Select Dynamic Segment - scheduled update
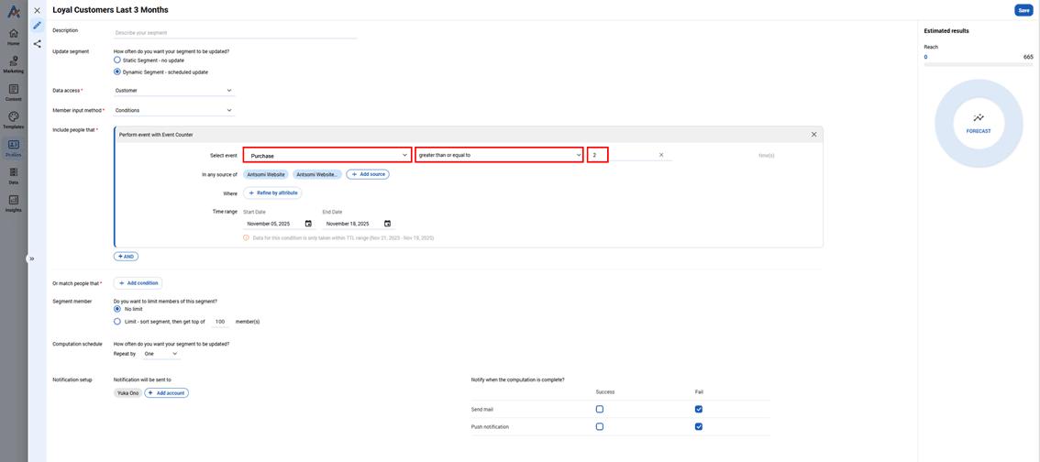 117,71
